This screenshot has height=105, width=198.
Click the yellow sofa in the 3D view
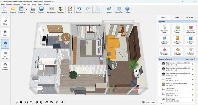click(112, 47)
